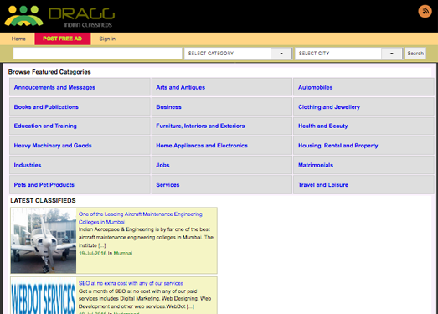The height and width of the screenshot is (314, 438).
Task: Go to the Home menu item
Action: (18, 39)
